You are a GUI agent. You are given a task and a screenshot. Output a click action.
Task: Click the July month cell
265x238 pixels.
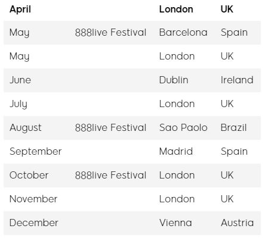tap(19, 104)
